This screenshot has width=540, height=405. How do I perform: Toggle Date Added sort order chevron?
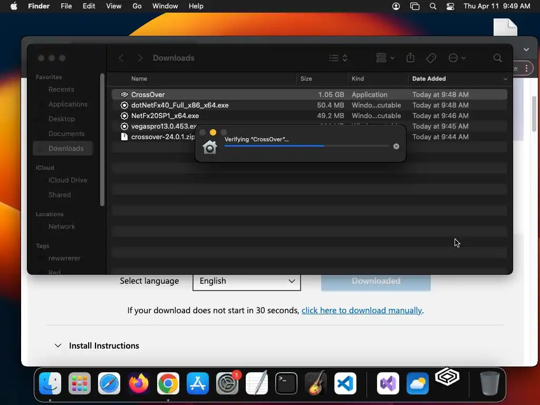click(x=505, y=79)
